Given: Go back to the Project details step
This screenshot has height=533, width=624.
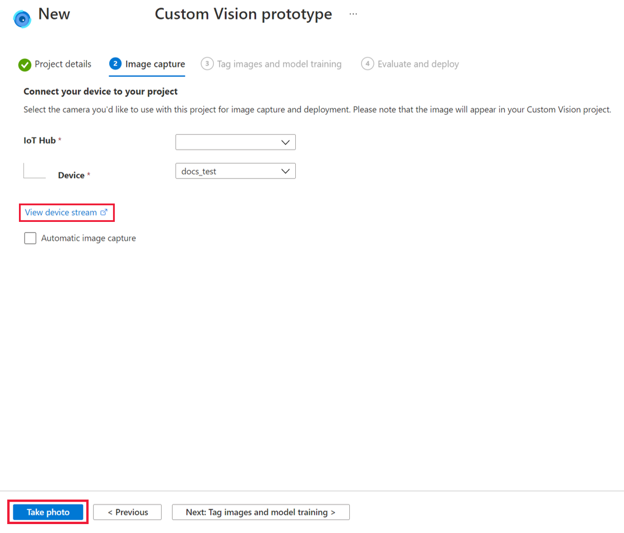Looking at the screenshot, I should point(62,64).
